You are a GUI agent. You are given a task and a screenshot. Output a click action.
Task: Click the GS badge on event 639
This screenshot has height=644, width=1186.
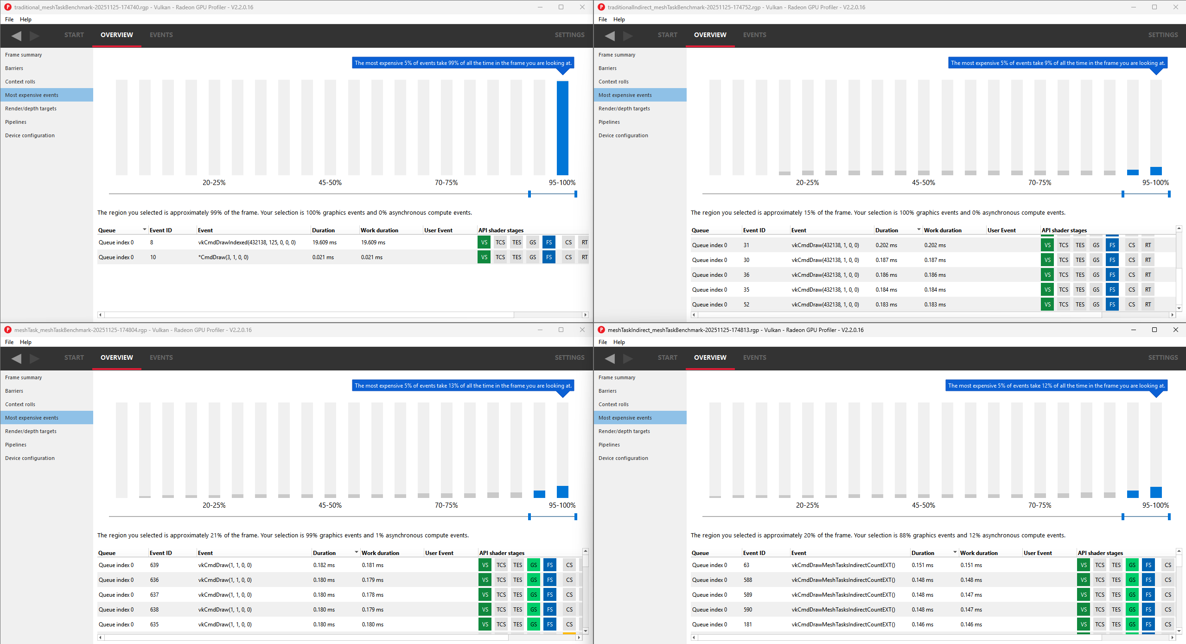(x=533, y=565)
